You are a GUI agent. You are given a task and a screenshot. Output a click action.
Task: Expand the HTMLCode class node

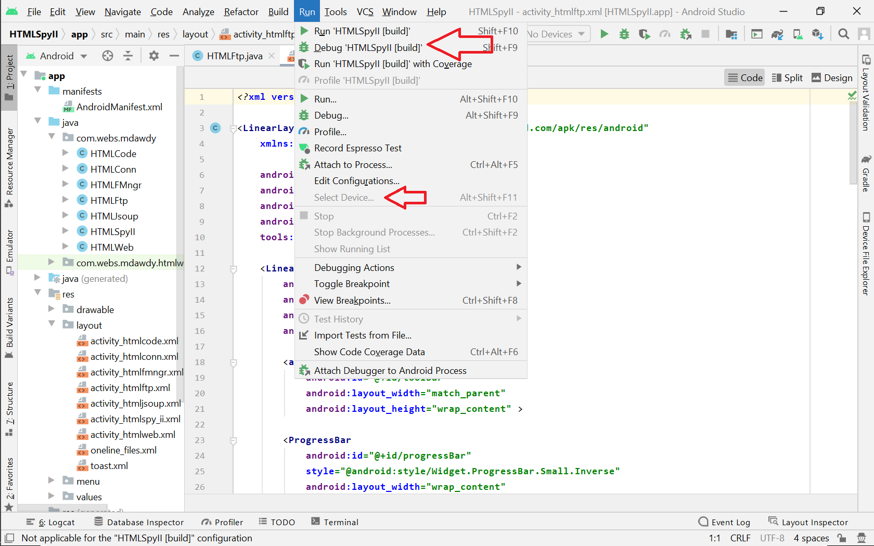click(x=66, y=153)
